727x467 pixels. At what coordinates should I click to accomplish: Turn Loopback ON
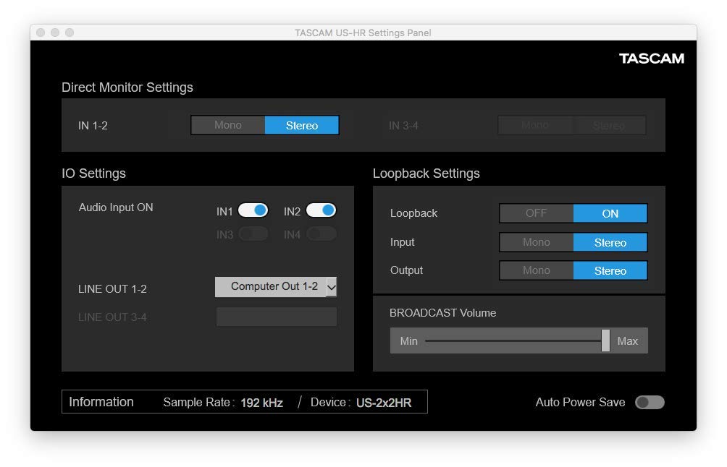pos(610,213)
